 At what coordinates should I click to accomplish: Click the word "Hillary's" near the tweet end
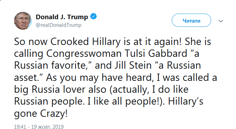186,101
